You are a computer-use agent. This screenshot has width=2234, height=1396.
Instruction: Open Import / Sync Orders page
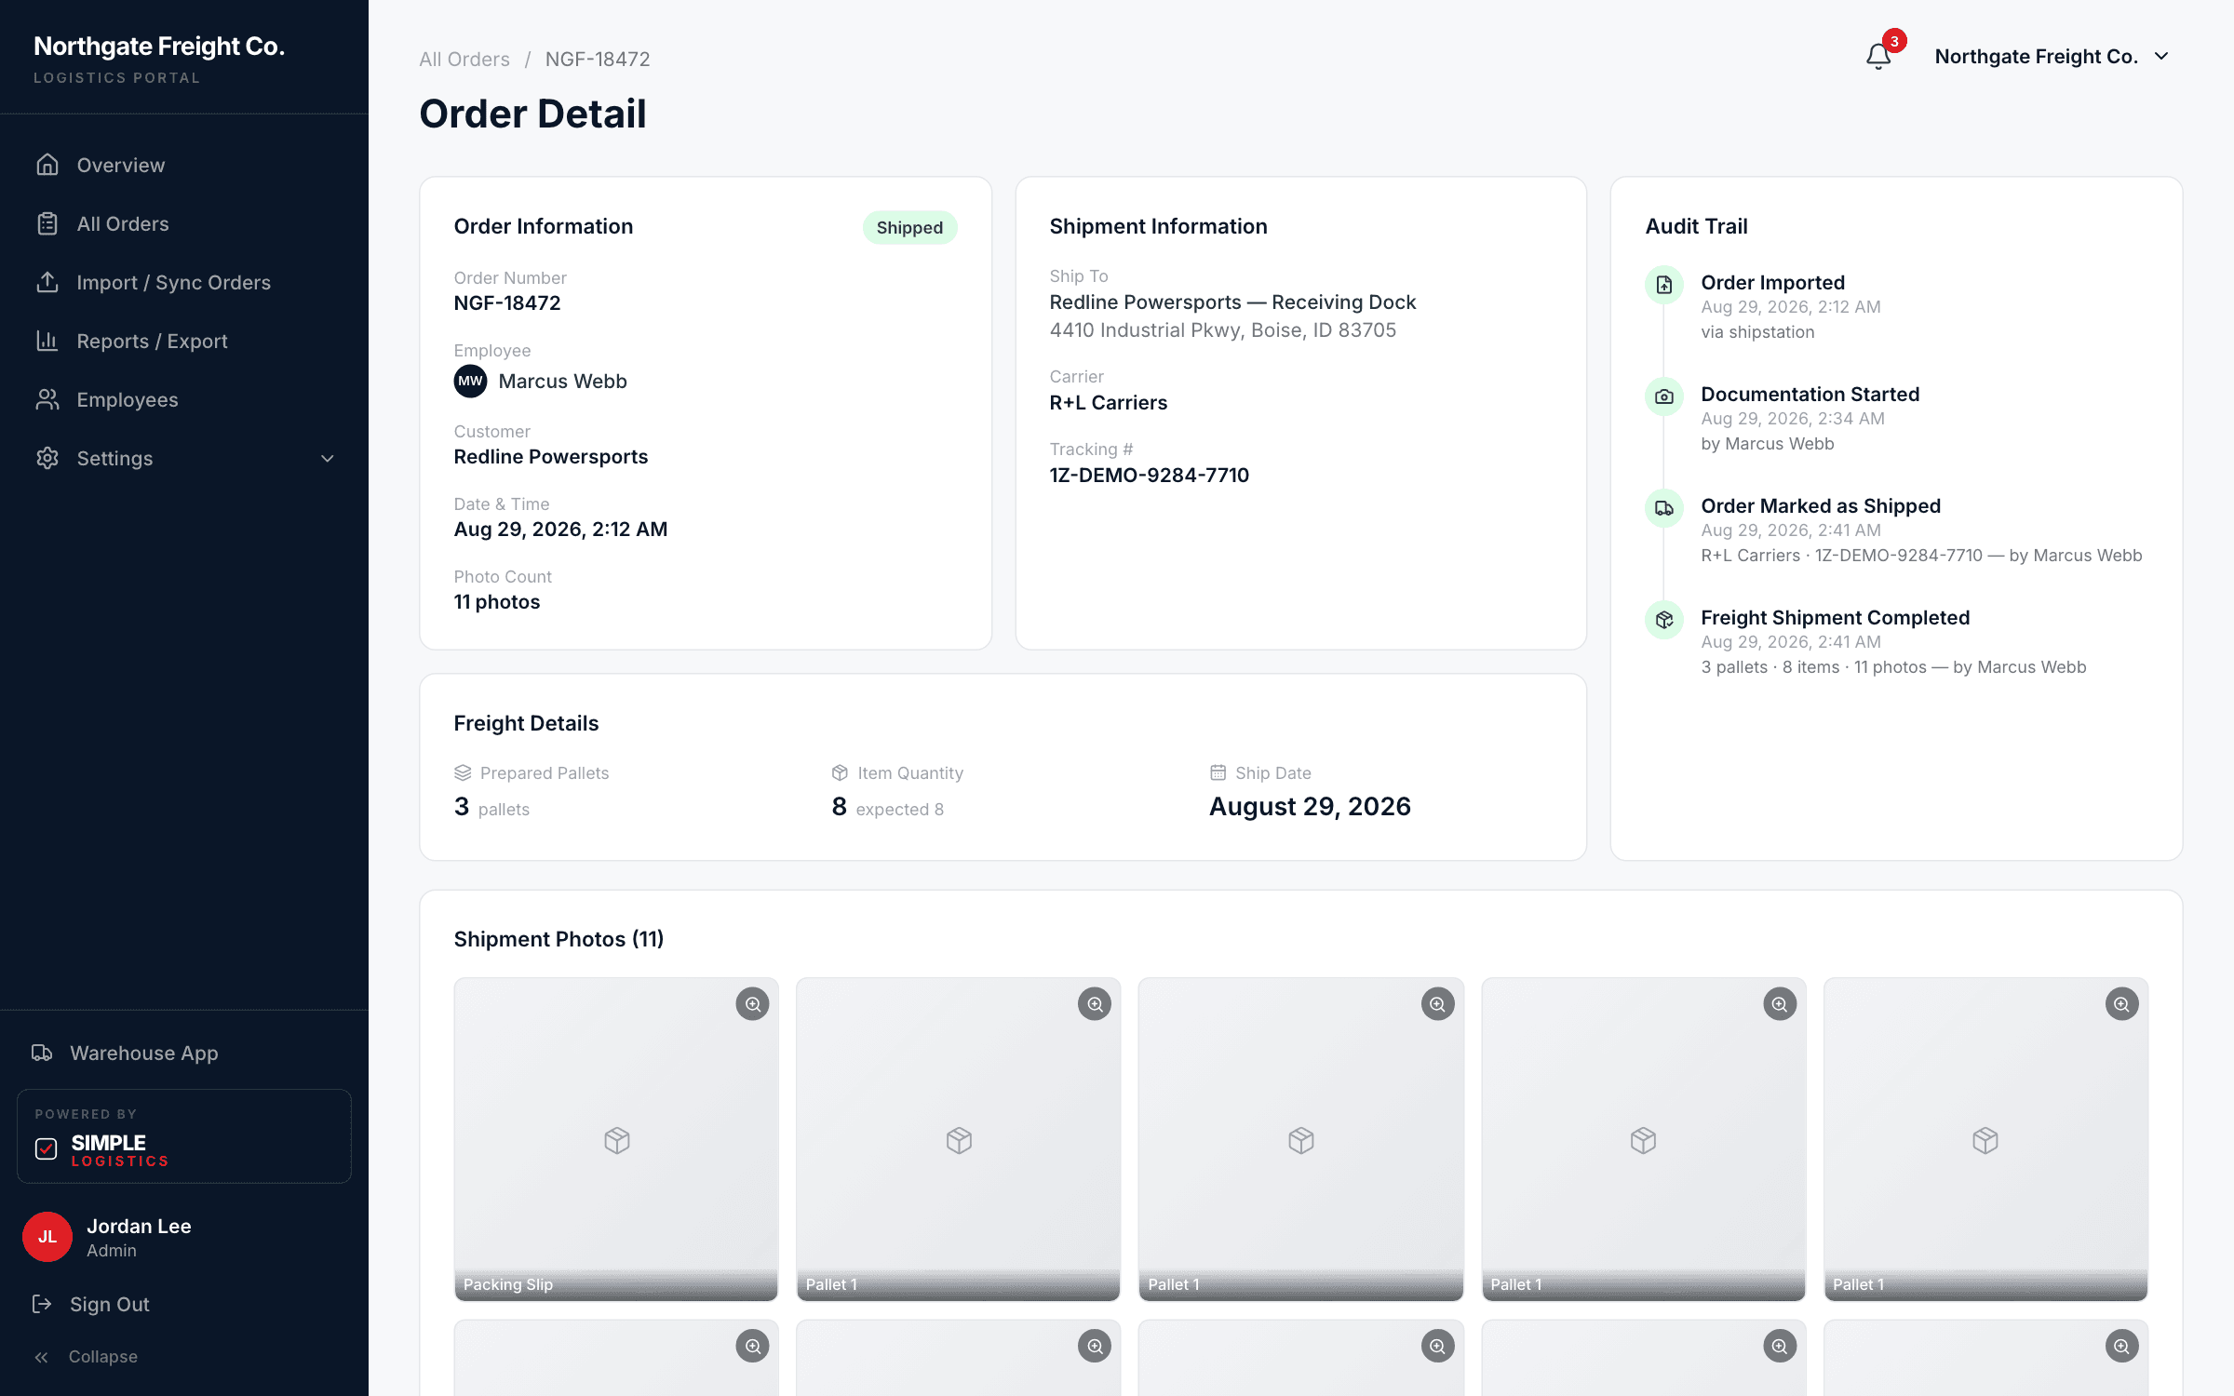pyautogui.click(x=184, y=282)
